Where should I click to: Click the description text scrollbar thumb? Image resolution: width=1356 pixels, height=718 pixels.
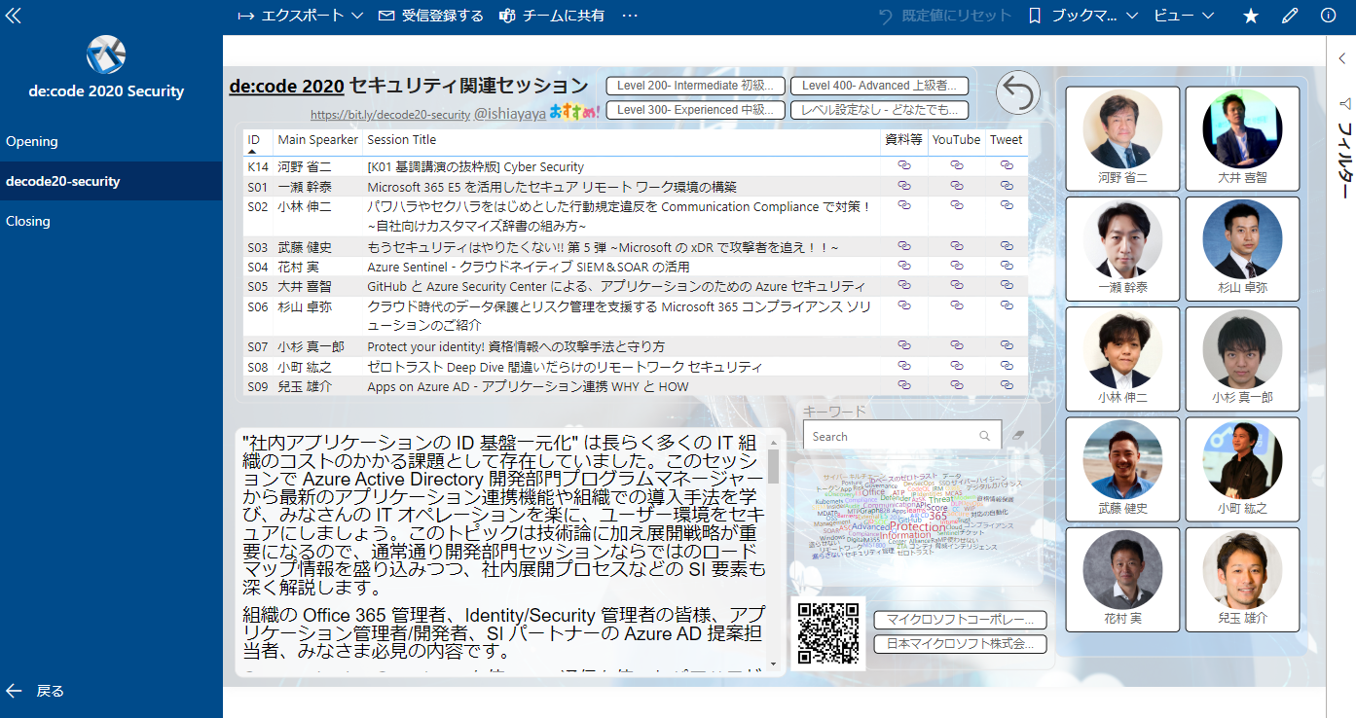point(774,466)
